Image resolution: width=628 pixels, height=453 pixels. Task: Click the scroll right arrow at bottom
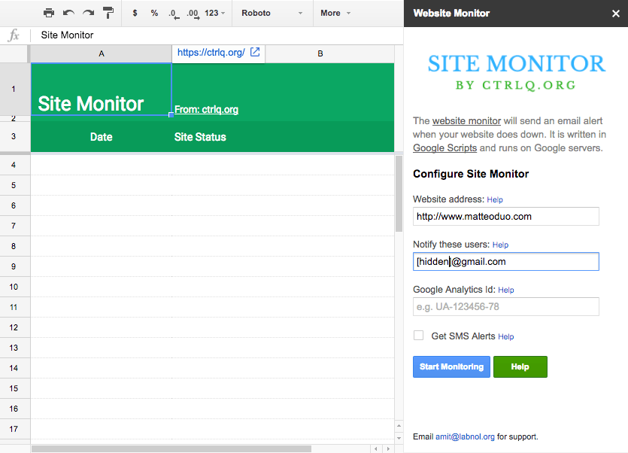pos(388,449)
